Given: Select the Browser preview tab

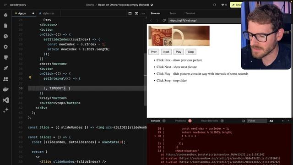Looking at the screenshot, I should click(x=155, y=13).
